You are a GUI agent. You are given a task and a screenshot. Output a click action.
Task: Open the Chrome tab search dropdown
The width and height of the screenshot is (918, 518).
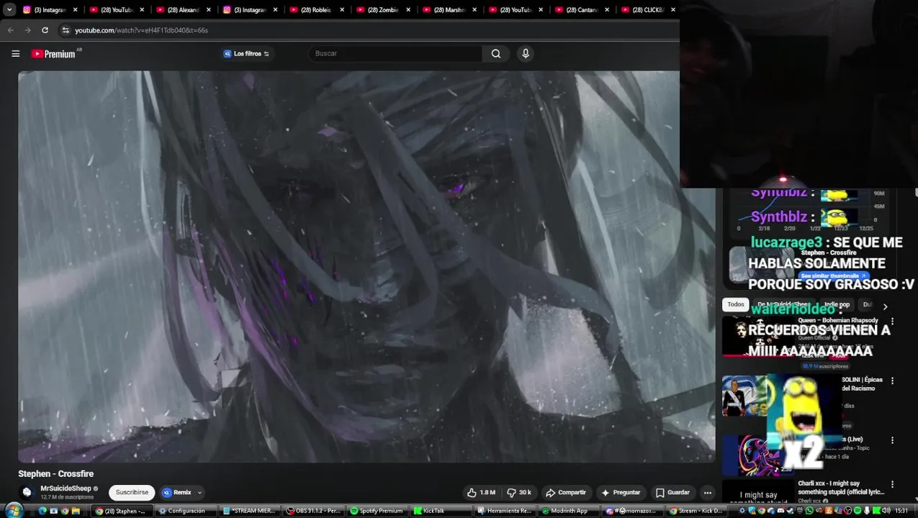click(x=9, y=10)
